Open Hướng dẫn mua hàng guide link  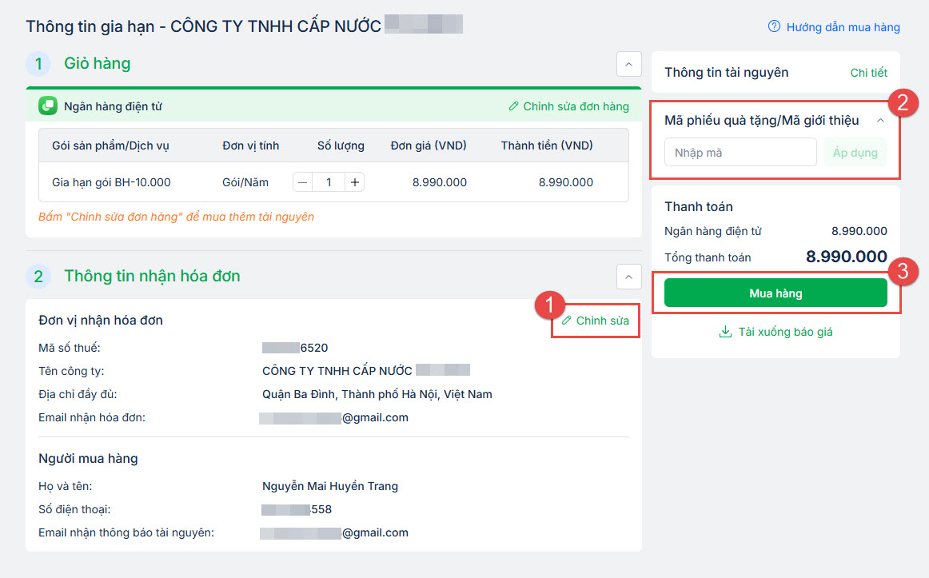pyautogui.click(x=843, y=27)
